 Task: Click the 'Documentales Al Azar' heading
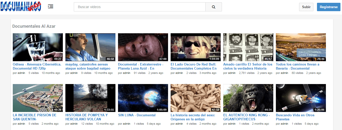coord(34,26)
